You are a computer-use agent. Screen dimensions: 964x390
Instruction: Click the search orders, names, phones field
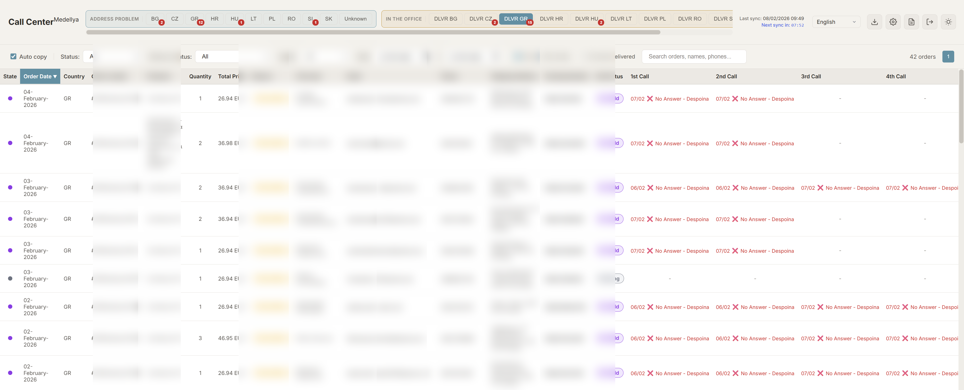click(x=694, y=56)
